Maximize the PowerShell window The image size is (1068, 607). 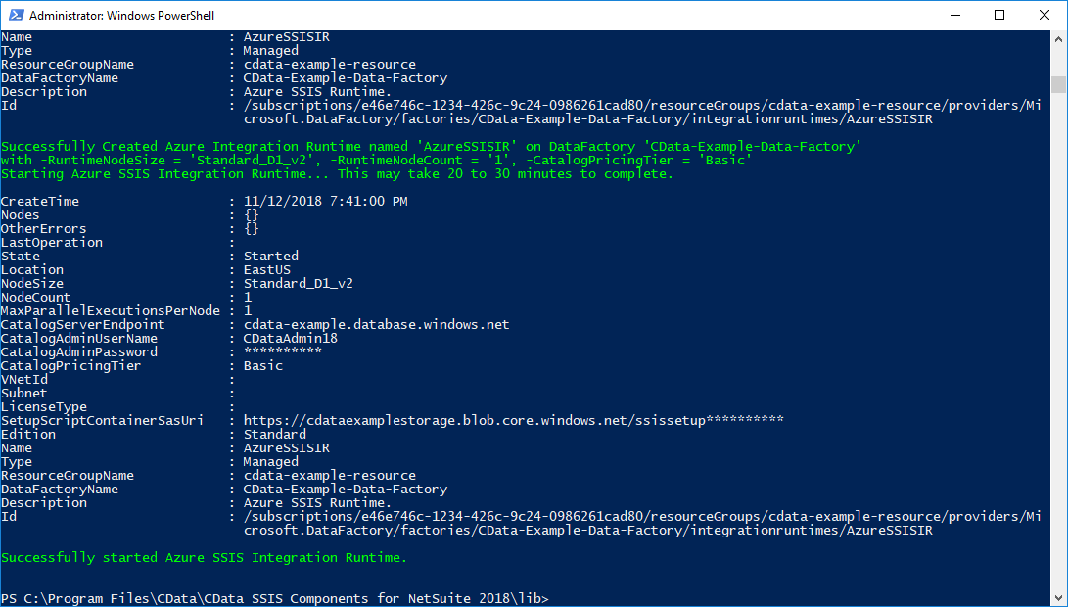pyautogui.click(x=999, y=15)
